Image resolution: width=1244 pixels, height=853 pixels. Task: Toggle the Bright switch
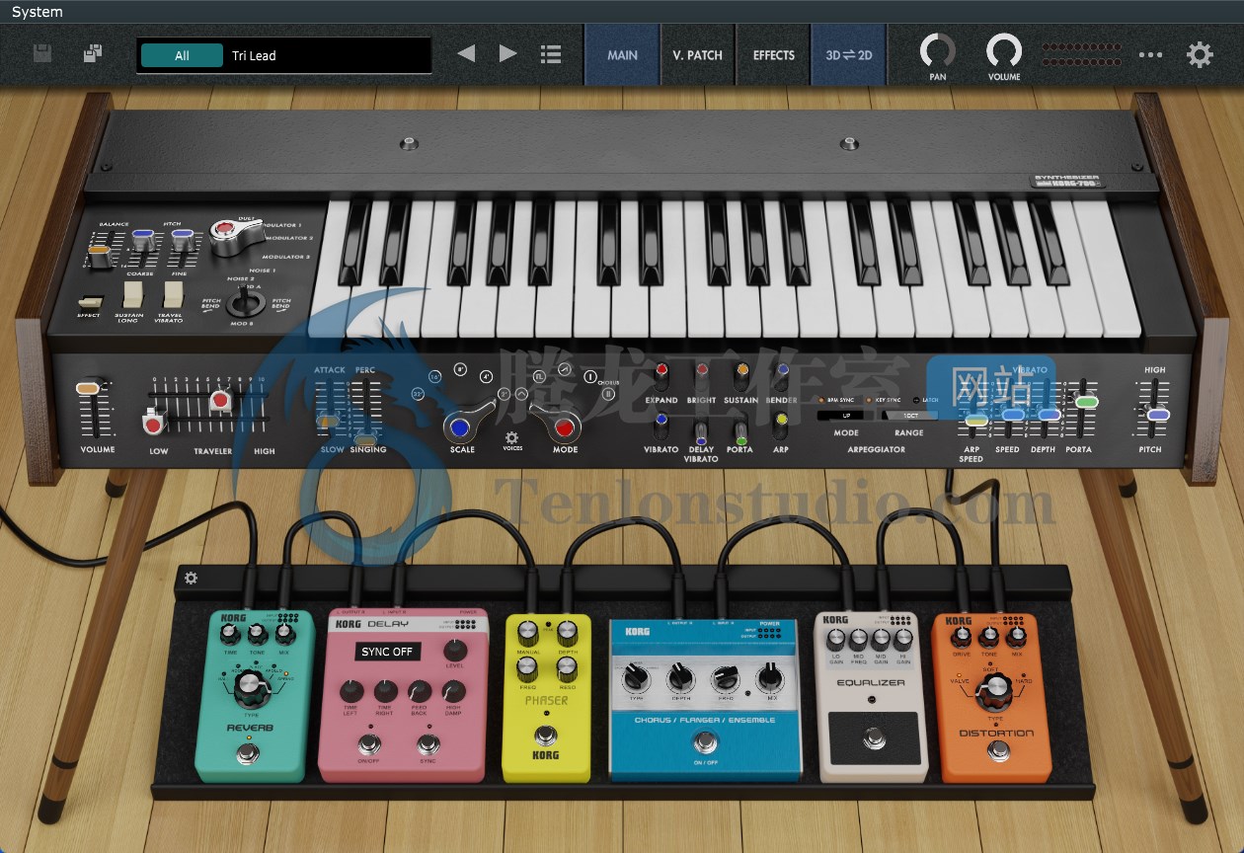point(702,376)
